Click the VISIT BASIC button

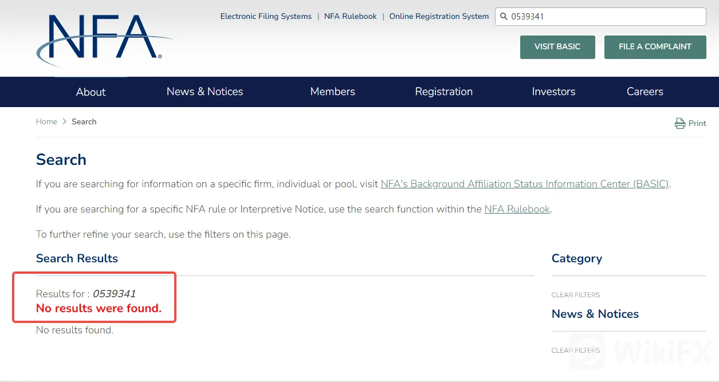coord(557,47)
